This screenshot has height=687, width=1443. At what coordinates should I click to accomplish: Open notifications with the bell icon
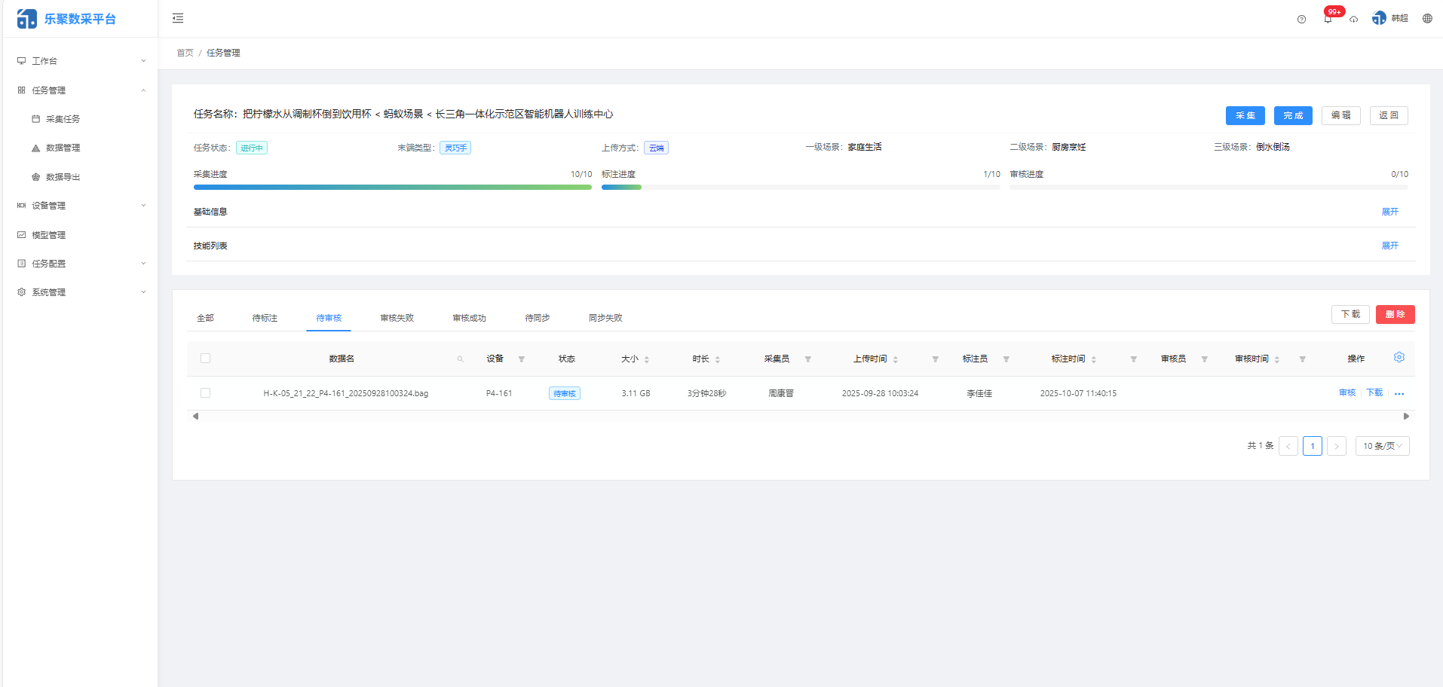click(x=1328, y=19)
